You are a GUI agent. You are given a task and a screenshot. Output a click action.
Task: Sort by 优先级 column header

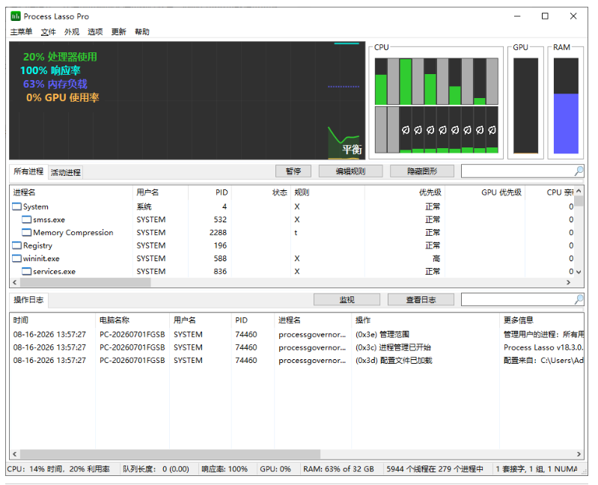405,192
